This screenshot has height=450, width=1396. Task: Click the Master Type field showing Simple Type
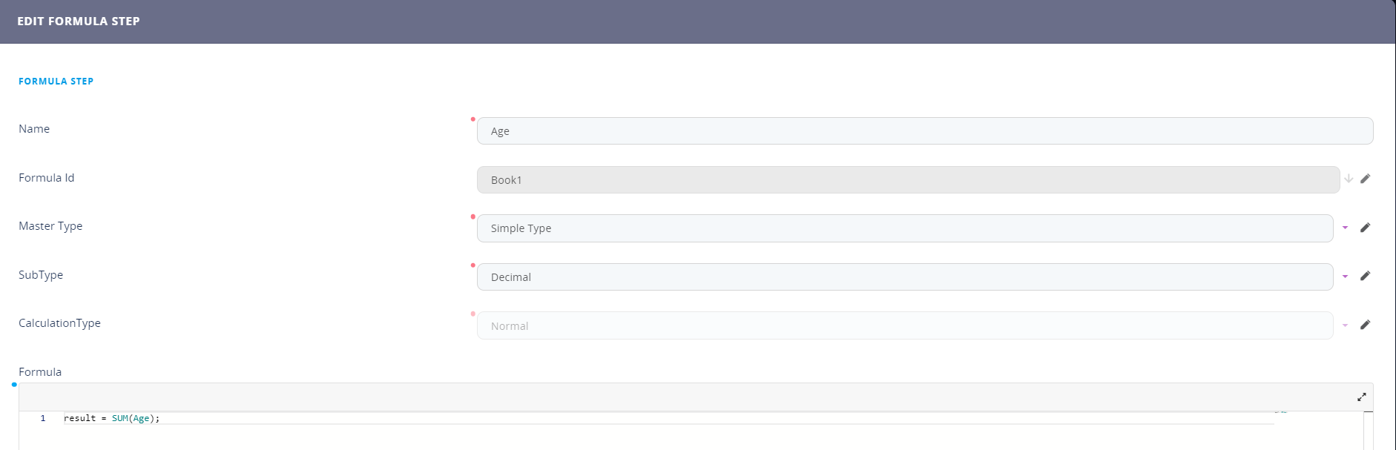pyautogui.click(x=904, y=228)
